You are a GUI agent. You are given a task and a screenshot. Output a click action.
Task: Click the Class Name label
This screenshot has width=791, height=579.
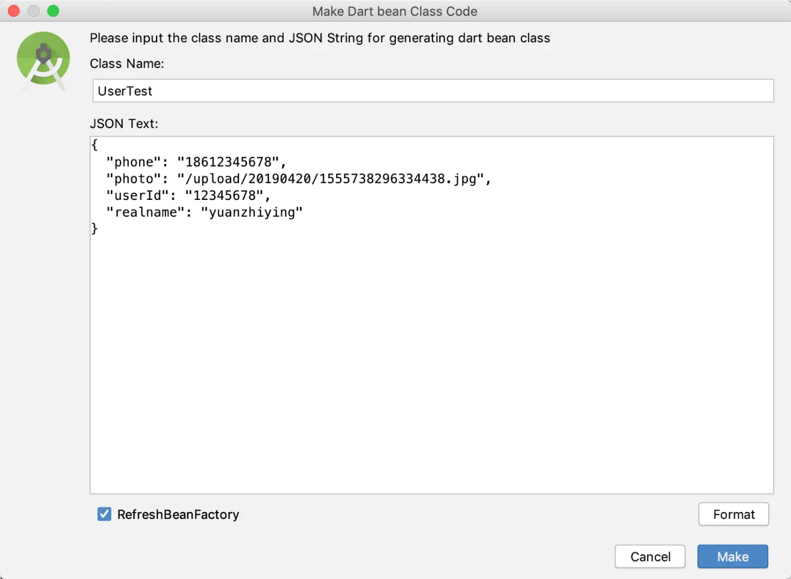tap(127, 63)
